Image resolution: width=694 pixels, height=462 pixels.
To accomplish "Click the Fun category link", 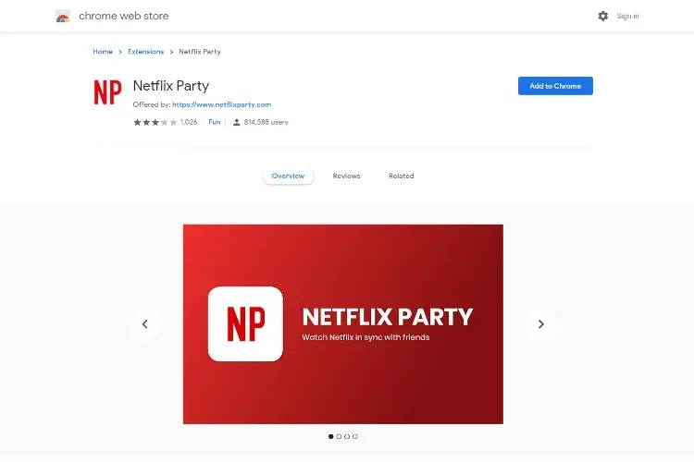I will point(215,123).
